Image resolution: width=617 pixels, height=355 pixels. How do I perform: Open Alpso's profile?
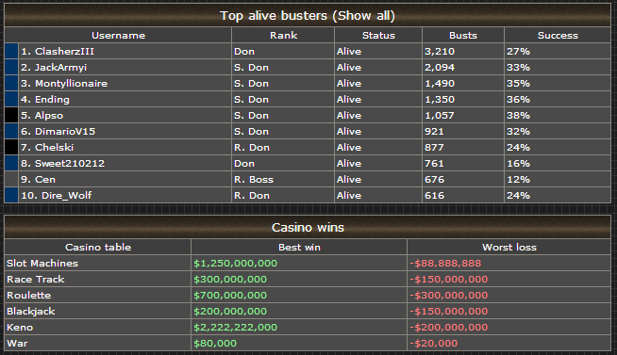pyautogui.click(x=49, y=116)
